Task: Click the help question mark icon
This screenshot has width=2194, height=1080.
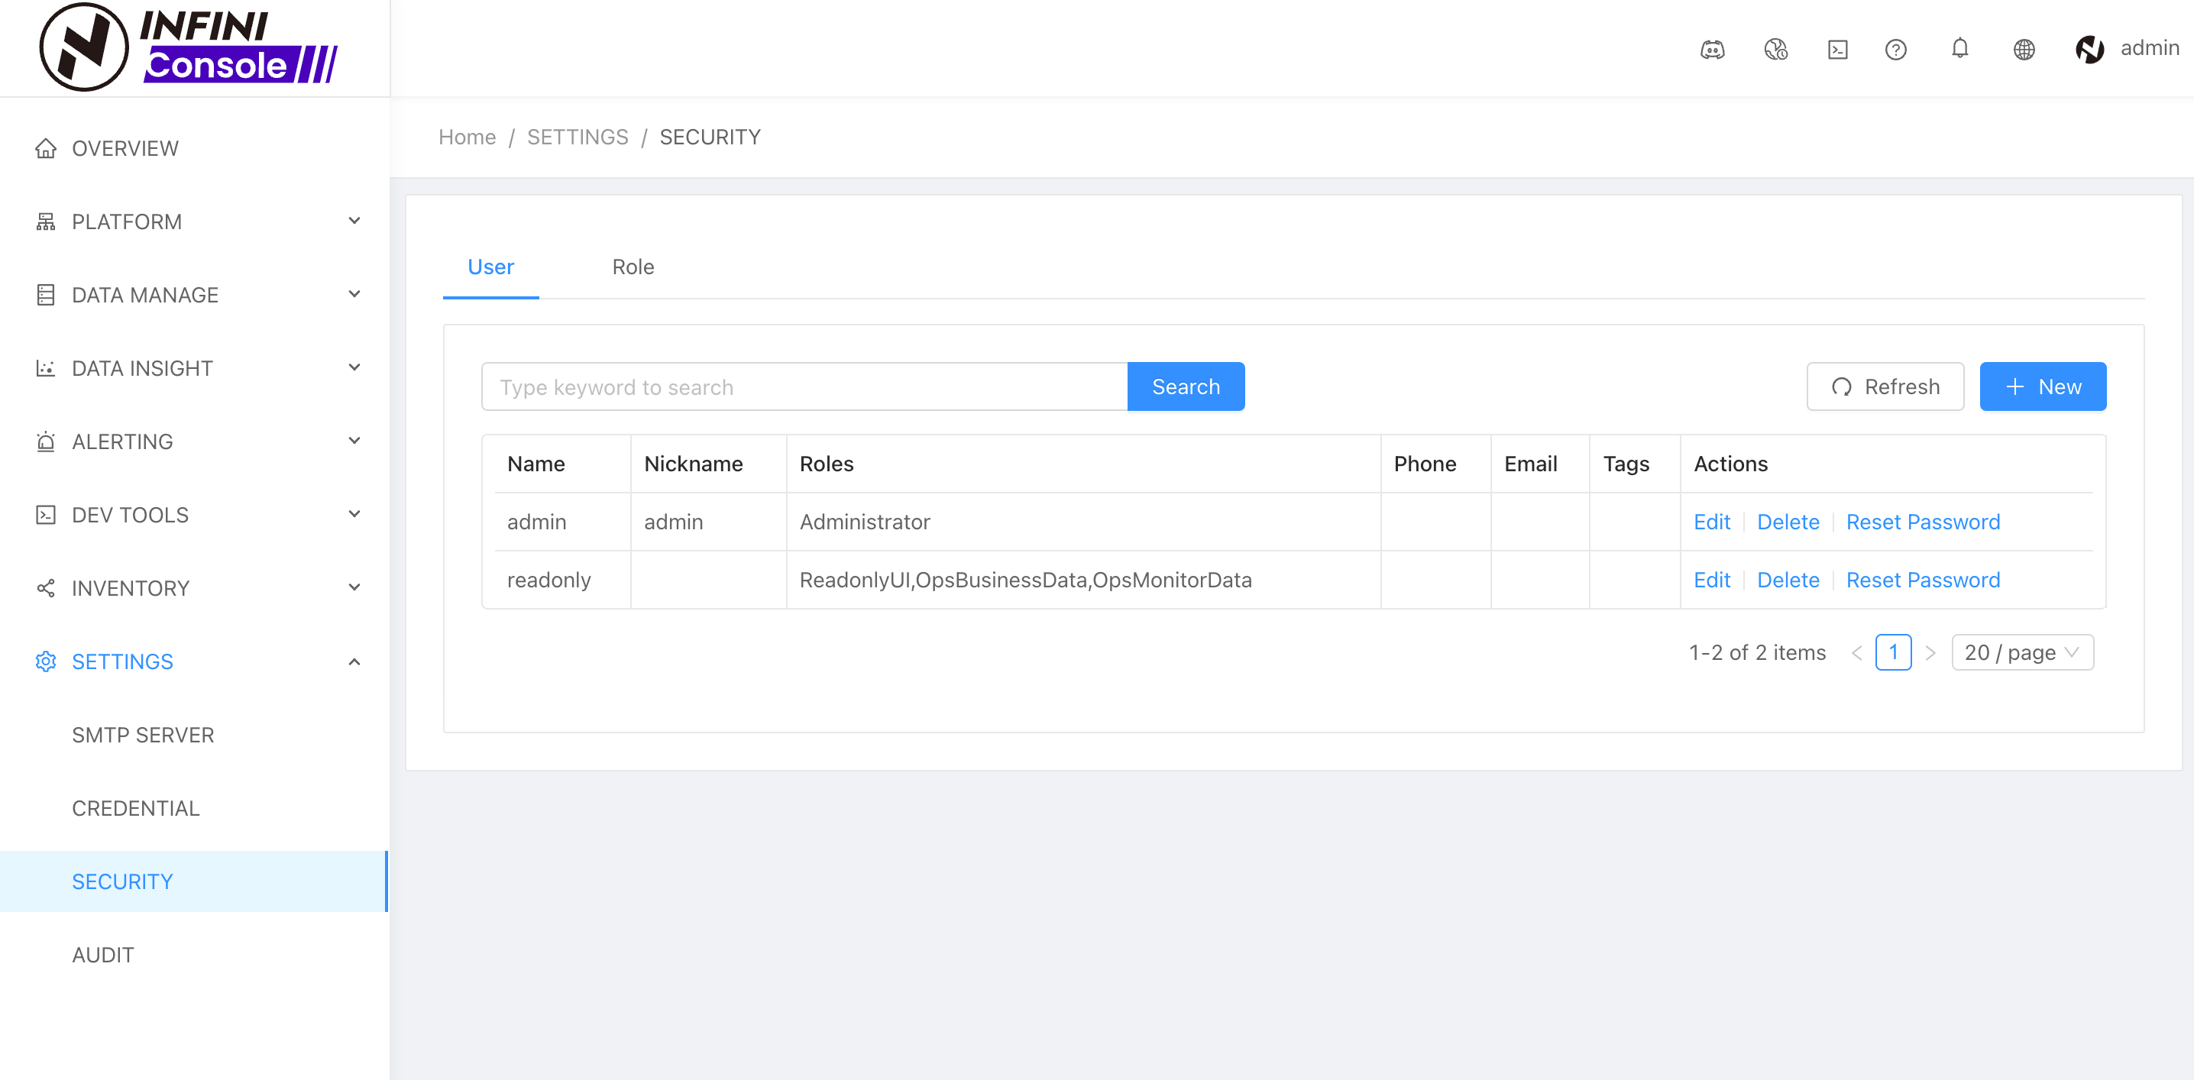Action: (1895, 50)
